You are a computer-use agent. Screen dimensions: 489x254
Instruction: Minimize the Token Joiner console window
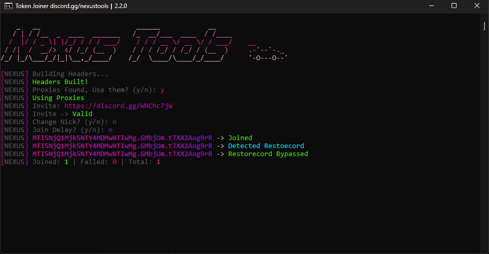click(x=431, y=6)
